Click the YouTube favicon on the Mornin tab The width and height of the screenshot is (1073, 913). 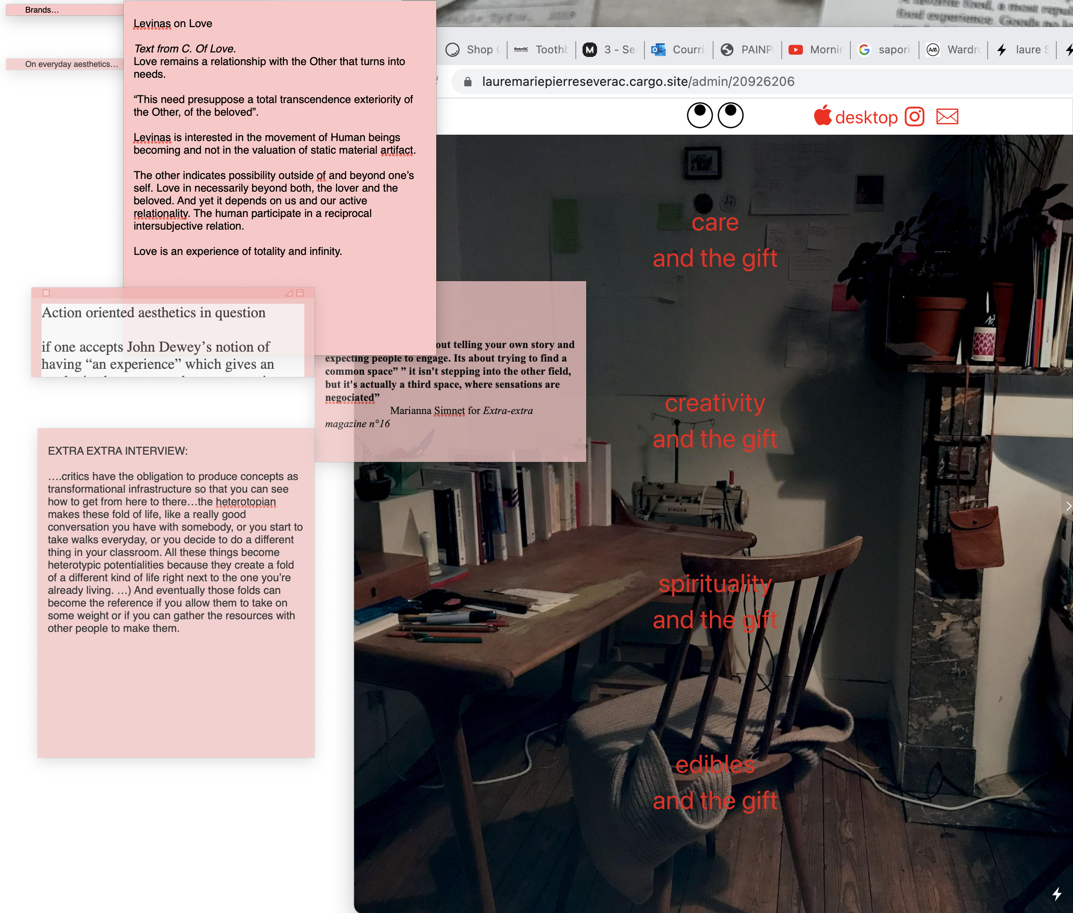pyautogui.click(x=795, y=50)
